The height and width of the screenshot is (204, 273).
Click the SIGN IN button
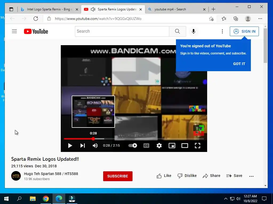244,31
